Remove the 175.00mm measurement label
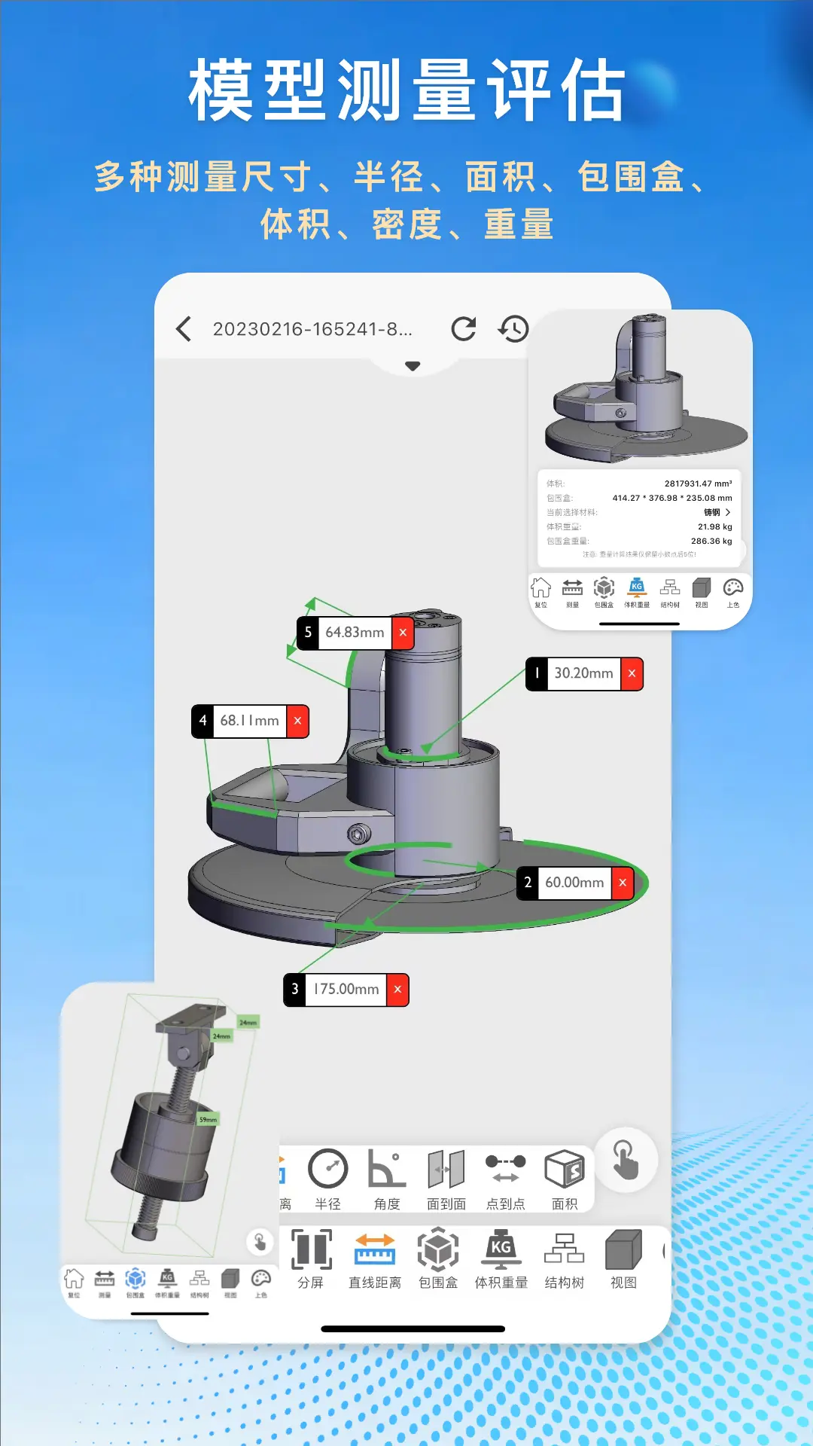Screen dimensions: 813x1446 397,989
